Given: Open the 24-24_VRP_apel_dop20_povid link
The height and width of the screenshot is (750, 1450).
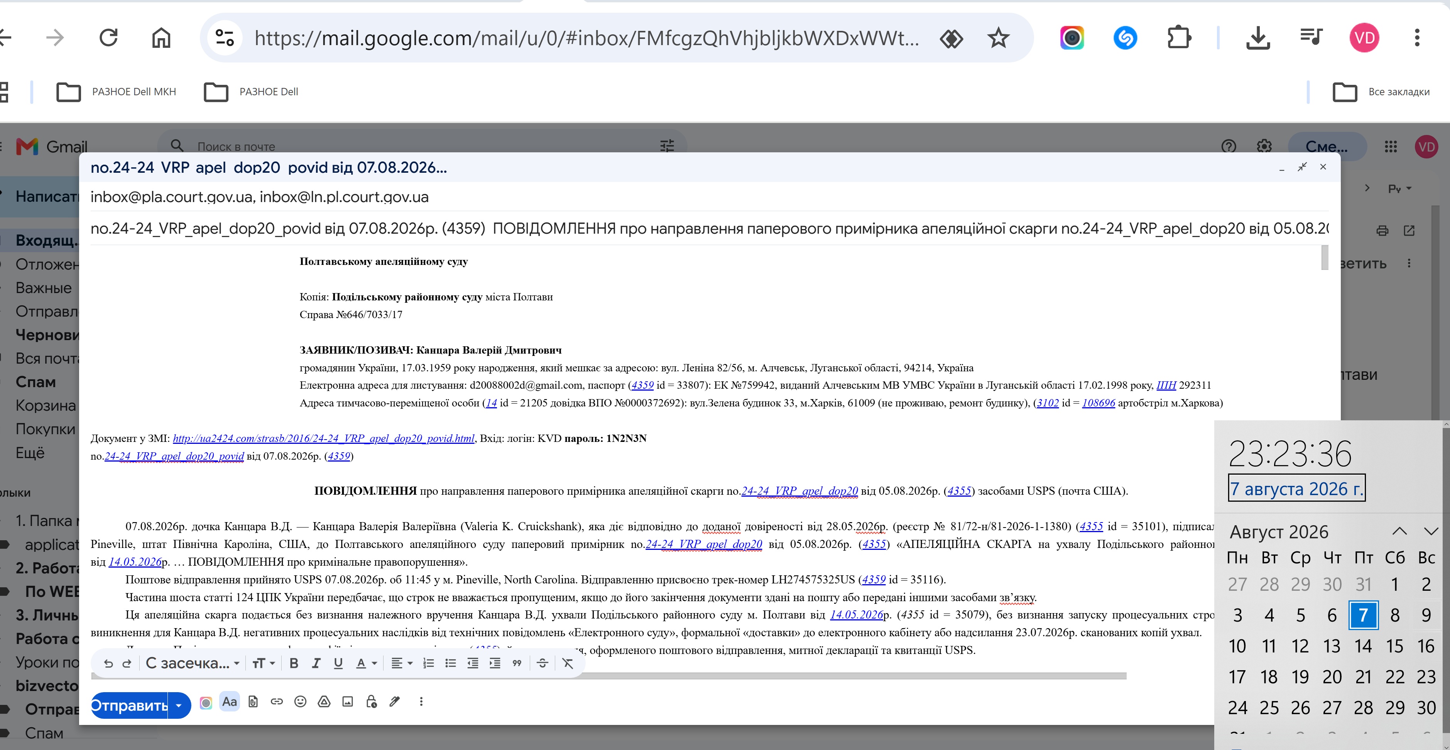Looking at the screenshot, I should pyautogui.click(x=174, y=456).
